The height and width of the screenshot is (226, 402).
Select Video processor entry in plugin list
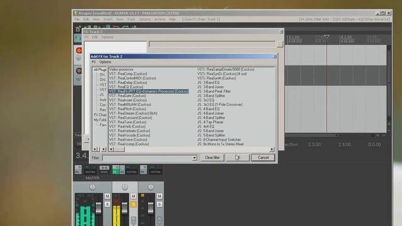[x=121, y=70]
